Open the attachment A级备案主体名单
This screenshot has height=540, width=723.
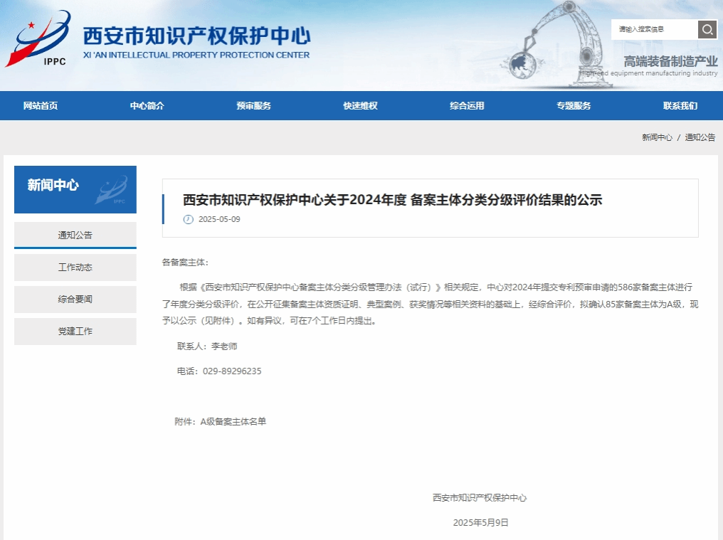click(233, 421)
